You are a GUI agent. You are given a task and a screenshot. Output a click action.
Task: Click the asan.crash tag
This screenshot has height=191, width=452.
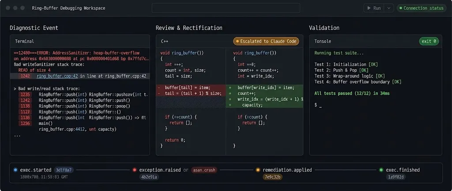[x=204, y=170]
